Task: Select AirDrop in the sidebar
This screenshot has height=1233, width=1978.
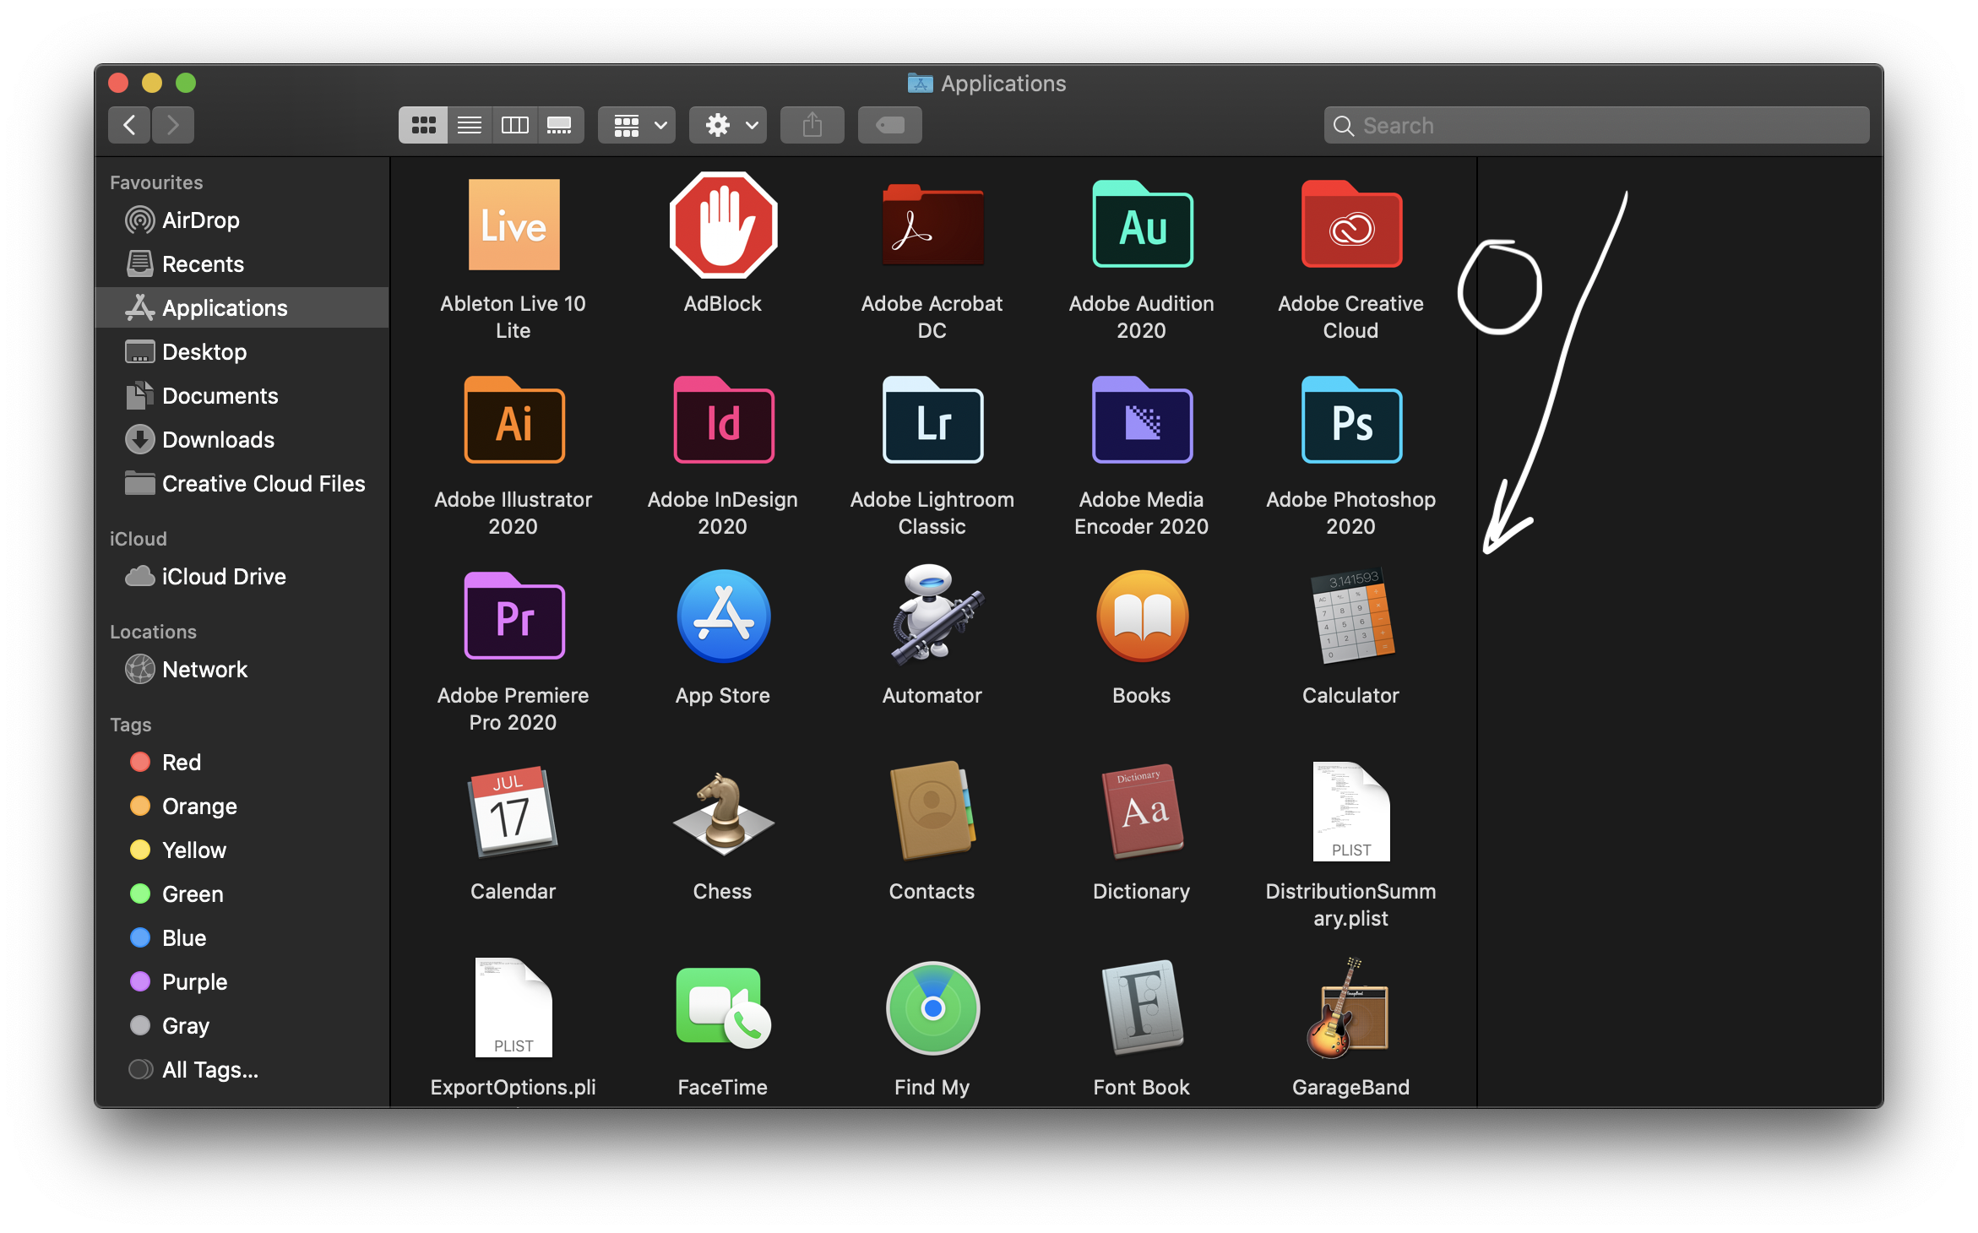Action: (x=200, y=220)
